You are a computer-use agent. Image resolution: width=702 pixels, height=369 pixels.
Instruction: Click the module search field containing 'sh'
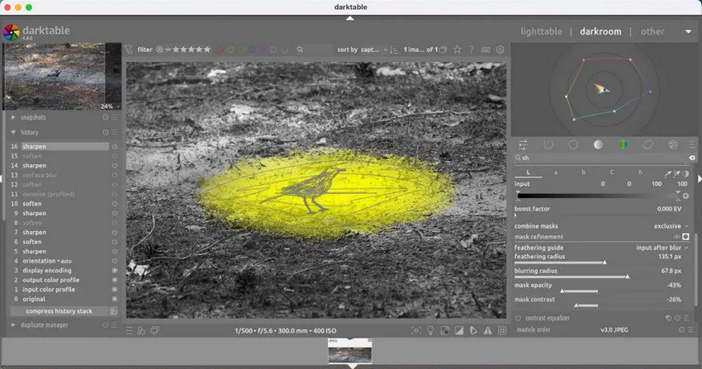(601, 158)
